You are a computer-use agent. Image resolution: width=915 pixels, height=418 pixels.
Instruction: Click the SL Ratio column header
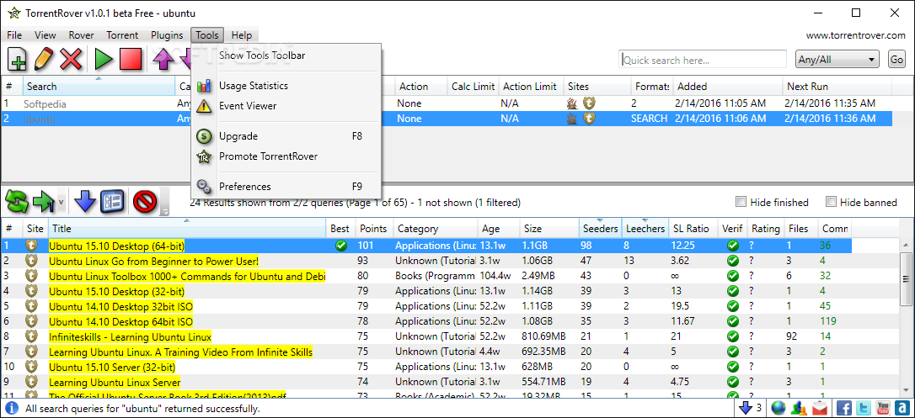click(693, 229)
